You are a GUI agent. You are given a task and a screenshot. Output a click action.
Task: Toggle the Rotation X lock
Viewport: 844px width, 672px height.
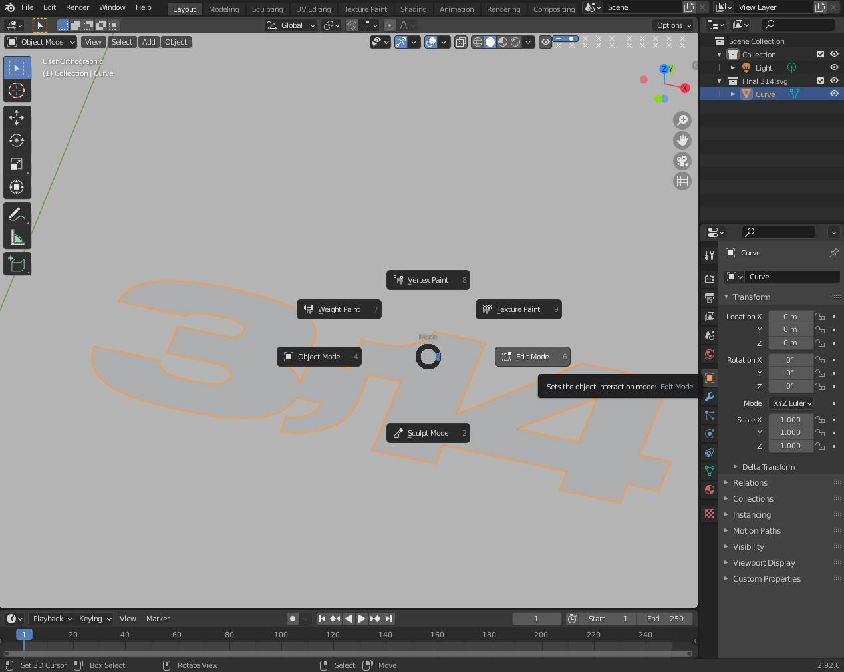[821, 360]
